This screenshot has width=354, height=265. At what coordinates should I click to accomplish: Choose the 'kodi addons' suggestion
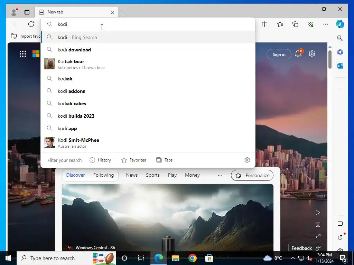pos(148,91)
